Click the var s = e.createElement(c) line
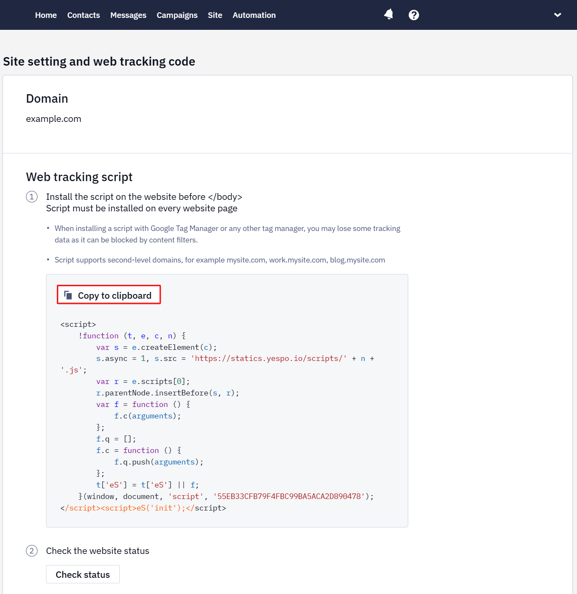Viewport: 577px width, 594px height. point(156,347)
